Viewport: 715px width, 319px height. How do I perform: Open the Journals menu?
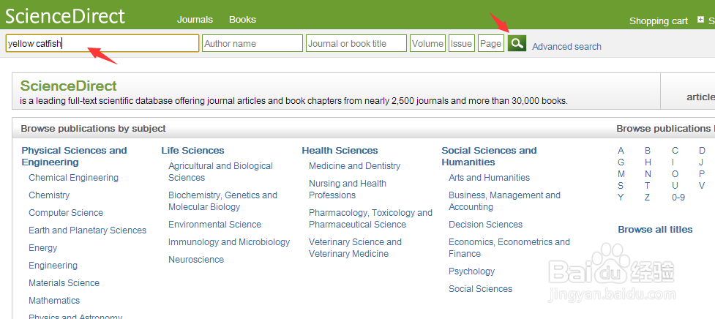click(x=195, y=20)
